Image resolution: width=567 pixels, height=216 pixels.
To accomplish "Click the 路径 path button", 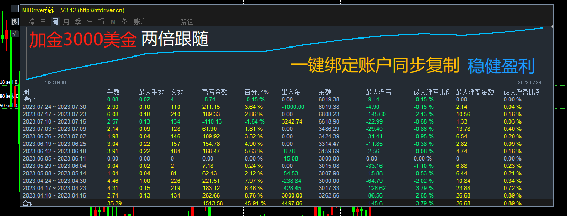I will (187, 22).
